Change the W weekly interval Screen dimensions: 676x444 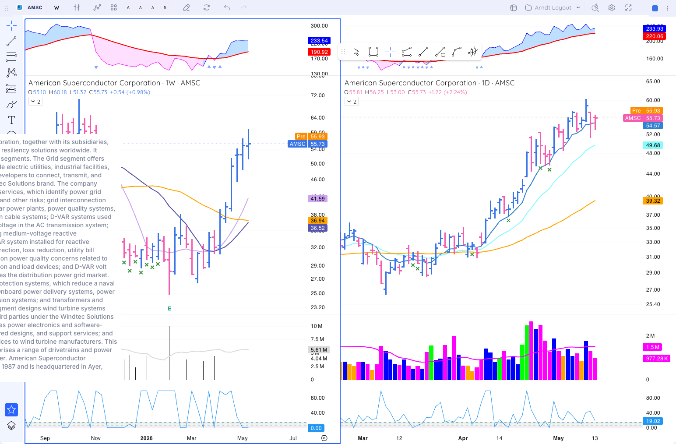(x=56, y=7)
